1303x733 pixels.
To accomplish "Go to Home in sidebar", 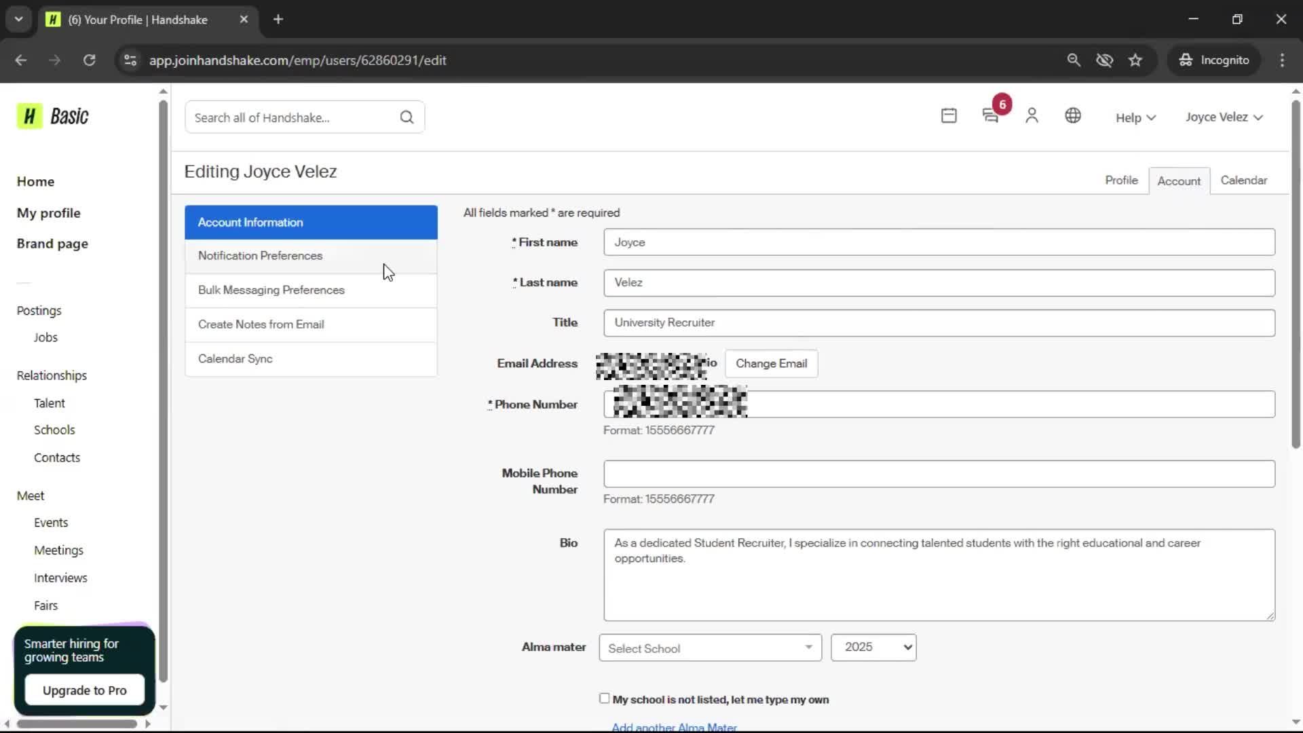I will tap(35, 181).
